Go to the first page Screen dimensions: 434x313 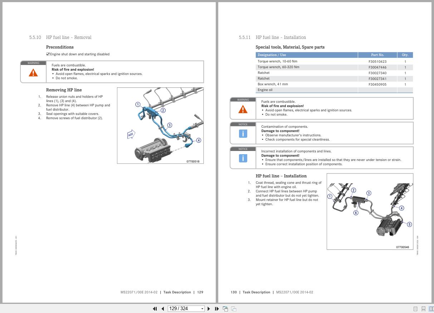[155, 309]
